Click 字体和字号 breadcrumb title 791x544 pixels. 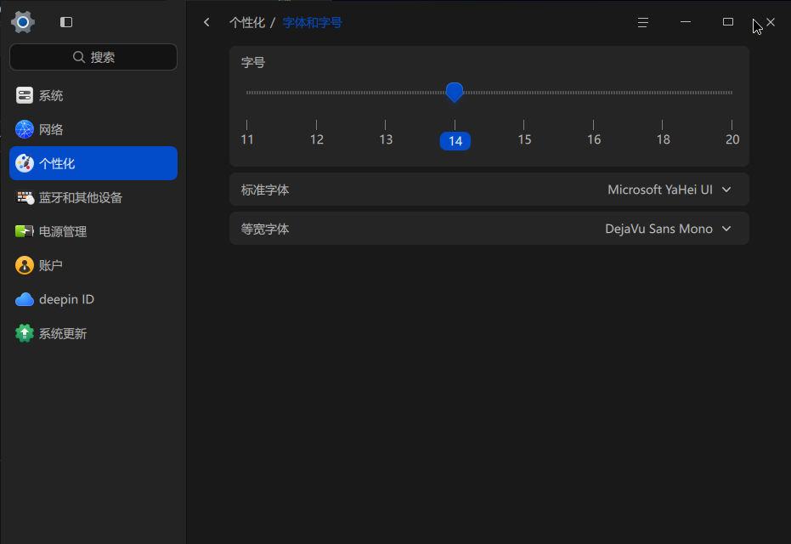[x=313, y=23]
